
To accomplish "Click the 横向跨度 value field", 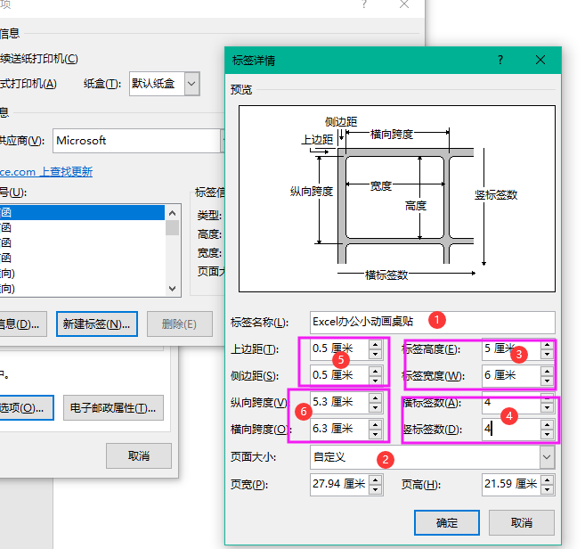I will point(339,429).
